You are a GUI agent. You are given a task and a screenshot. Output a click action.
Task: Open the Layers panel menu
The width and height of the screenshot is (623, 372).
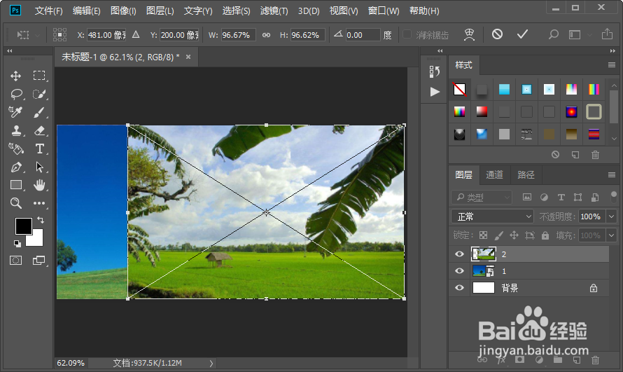pos(612,175)
